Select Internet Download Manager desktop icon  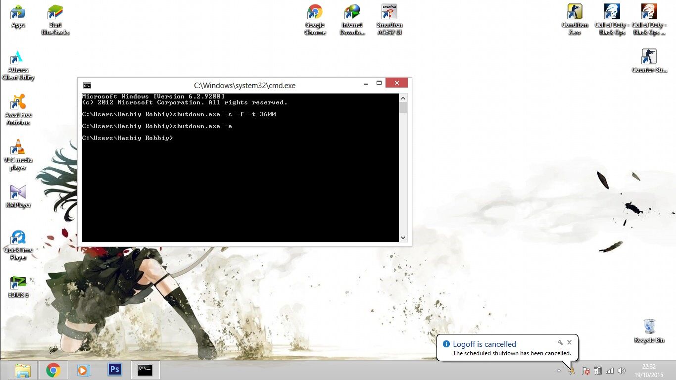pyautogui.click(x=352, y=20)
